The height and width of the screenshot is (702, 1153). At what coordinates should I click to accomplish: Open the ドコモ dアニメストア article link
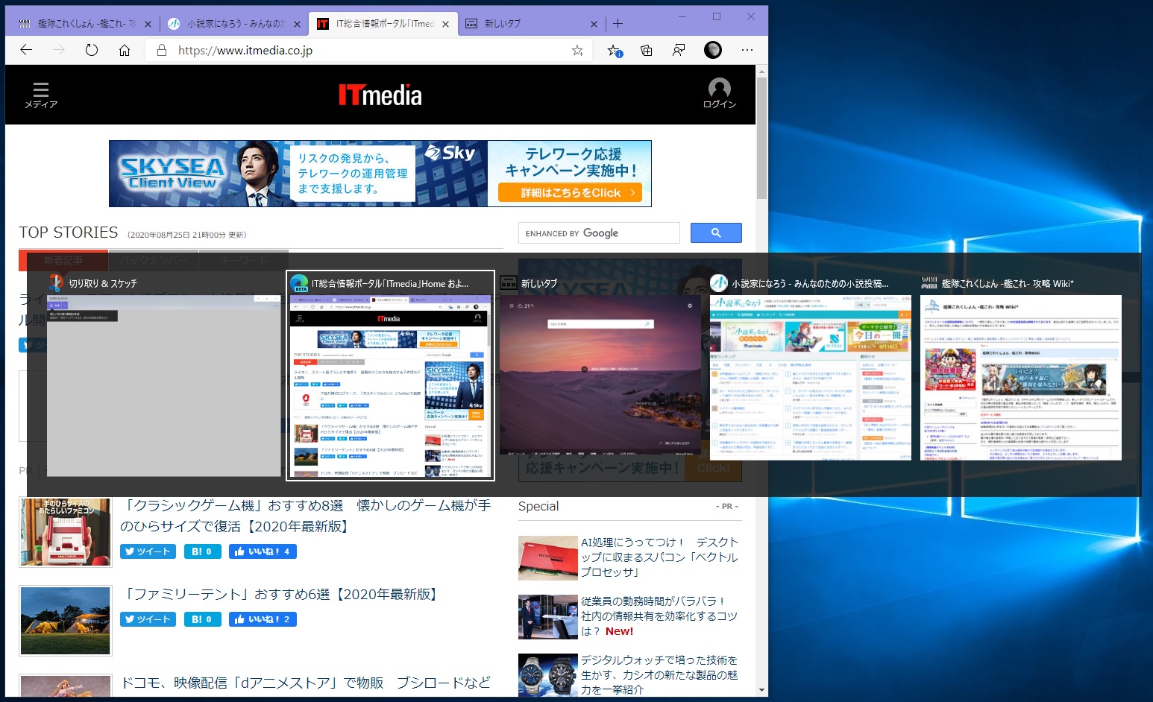pyautogui.click(x=306, y=683)
